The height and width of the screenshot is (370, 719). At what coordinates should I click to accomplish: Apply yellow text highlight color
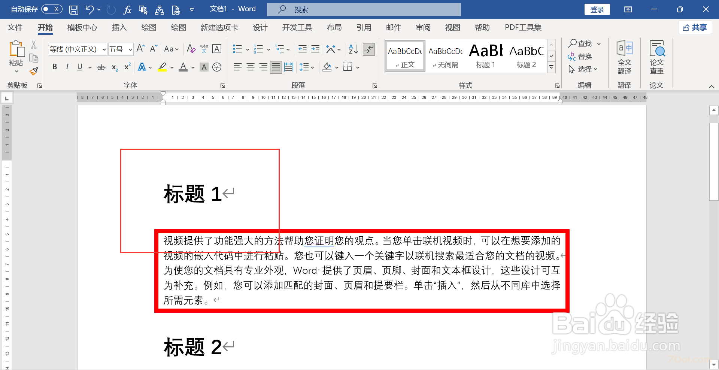pyautogui.click(x=162, y=67)
